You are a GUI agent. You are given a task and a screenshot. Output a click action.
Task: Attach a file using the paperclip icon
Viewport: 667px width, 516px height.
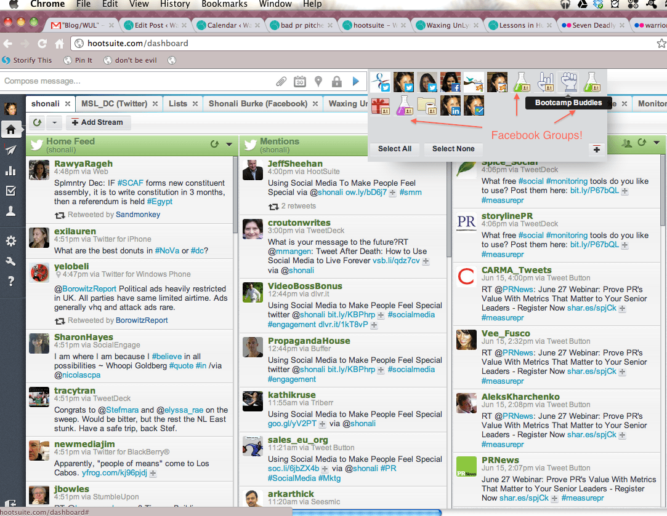(281, 81)
